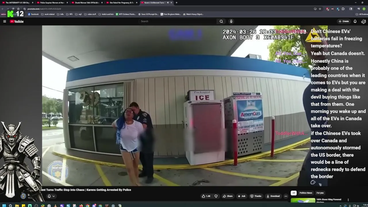Select the For you chip

pyautogui.click(x=320, y=193)
